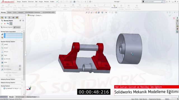Switch to the Hareket Etüdü 1 tab
The height and width of the screenshot is (100, 179).
(x=32, y=97)
